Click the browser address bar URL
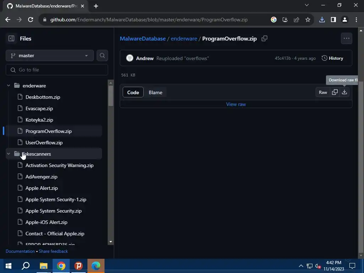 point(149,20)
